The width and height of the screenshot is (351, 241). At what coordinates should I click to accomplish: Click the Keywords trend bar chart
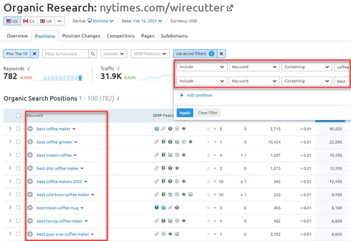click(59, 77)
